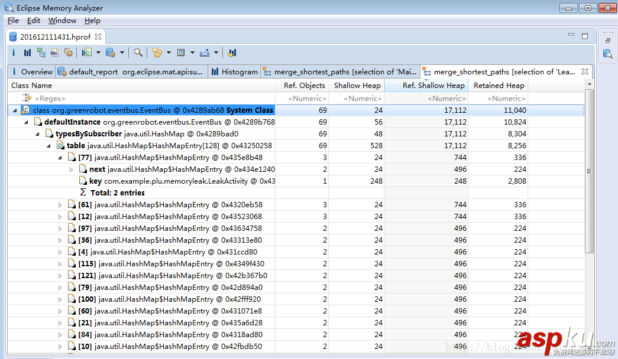Screen dimensions: 618x359
Task: Collapse the typesBySubscriber HashMap node
Action: (x=37, y=134)
